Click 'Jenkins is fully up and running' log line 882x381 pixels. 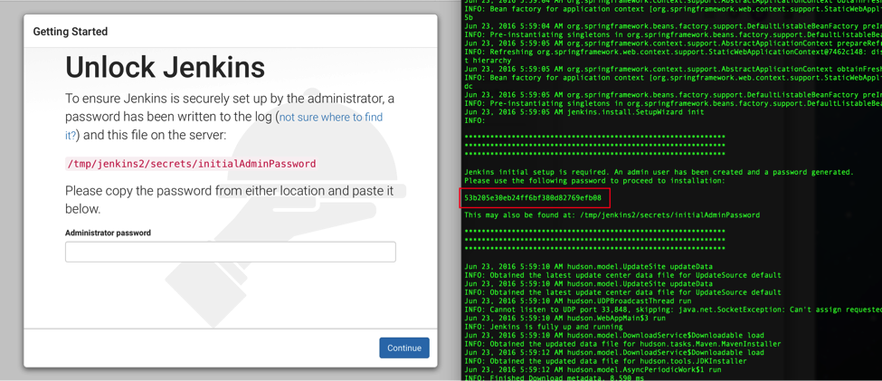point(544,327)
